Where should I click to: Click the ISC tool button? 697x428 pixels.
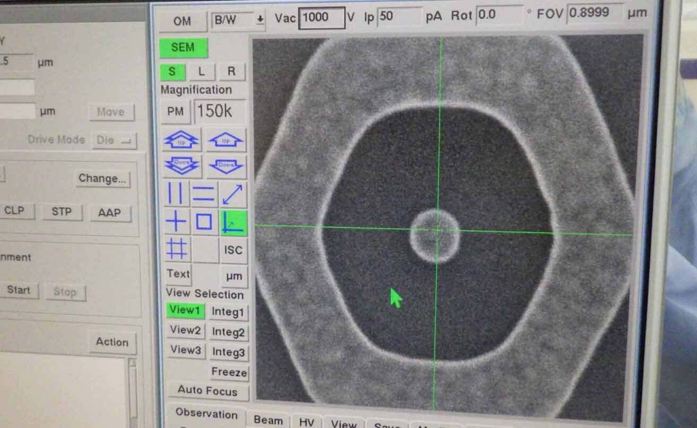click(233, 250)
